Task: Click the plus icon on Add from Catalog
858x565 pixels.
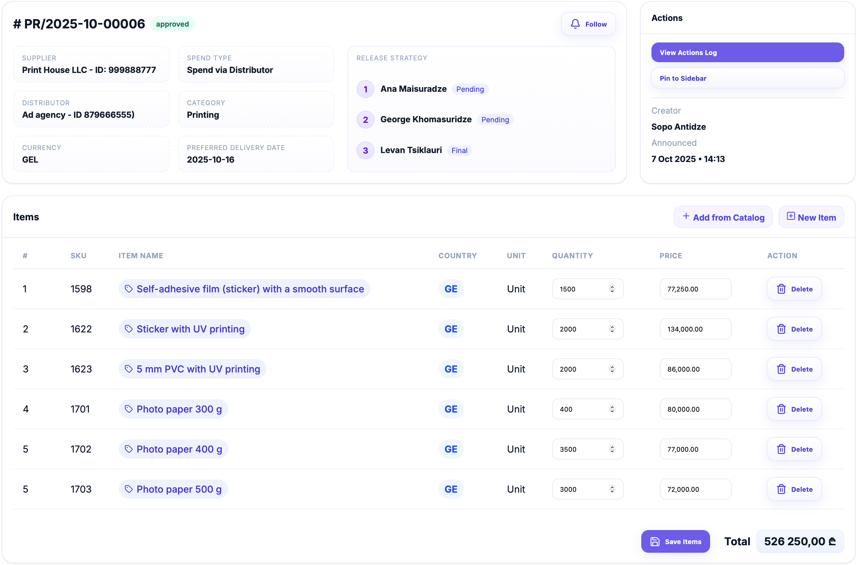Action: point(686,216)
